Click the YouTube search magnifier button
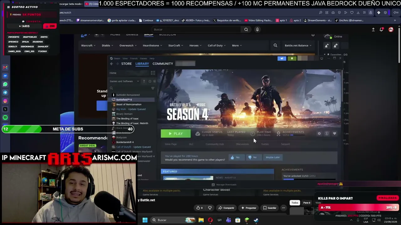The height and width of the screenshot is (225, 401). [x=246, y=29]
